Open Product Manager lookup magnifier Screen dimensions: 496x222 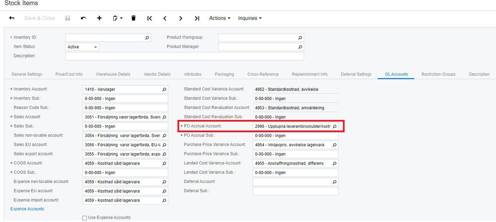[300, 47]
